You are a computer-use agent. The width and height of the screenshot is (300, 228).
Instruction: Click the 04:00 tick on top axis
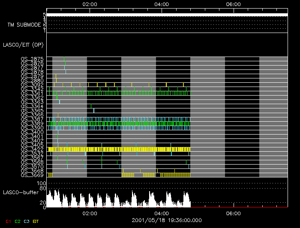[161, 4]
